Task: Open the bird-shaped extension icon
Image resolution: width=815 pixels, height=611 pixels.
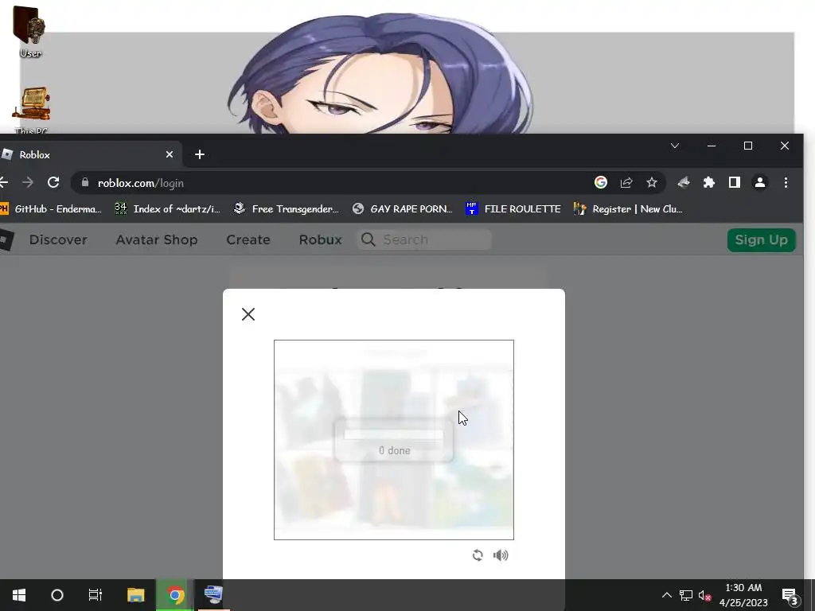Action: (684, 182)
